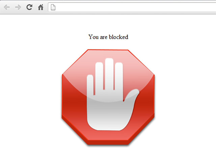This screenshot has width=216, height=155.
Task: Click the dark red bottom edge of octagon
Action: click(108, 143)
